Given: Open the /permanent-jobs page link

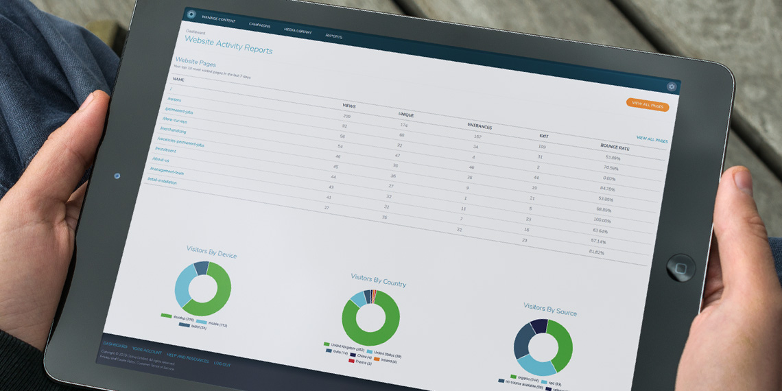Looking at the screenshot, I should 178,110.
